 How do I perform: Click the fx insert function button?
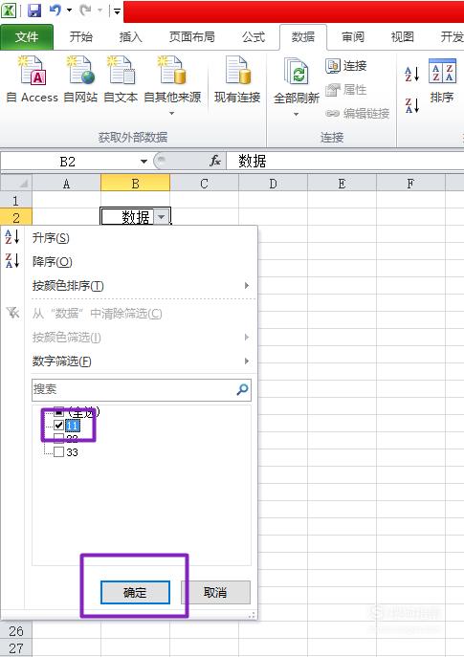click(x=215, y=161)
